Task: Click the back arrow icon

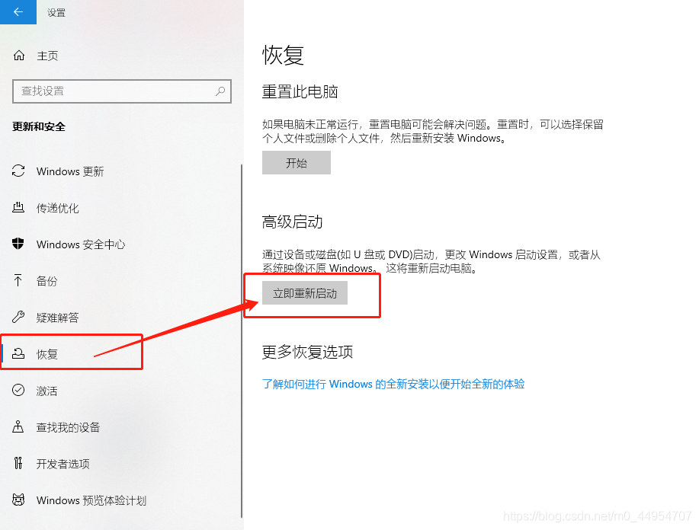Action: (x=18, y=12)
